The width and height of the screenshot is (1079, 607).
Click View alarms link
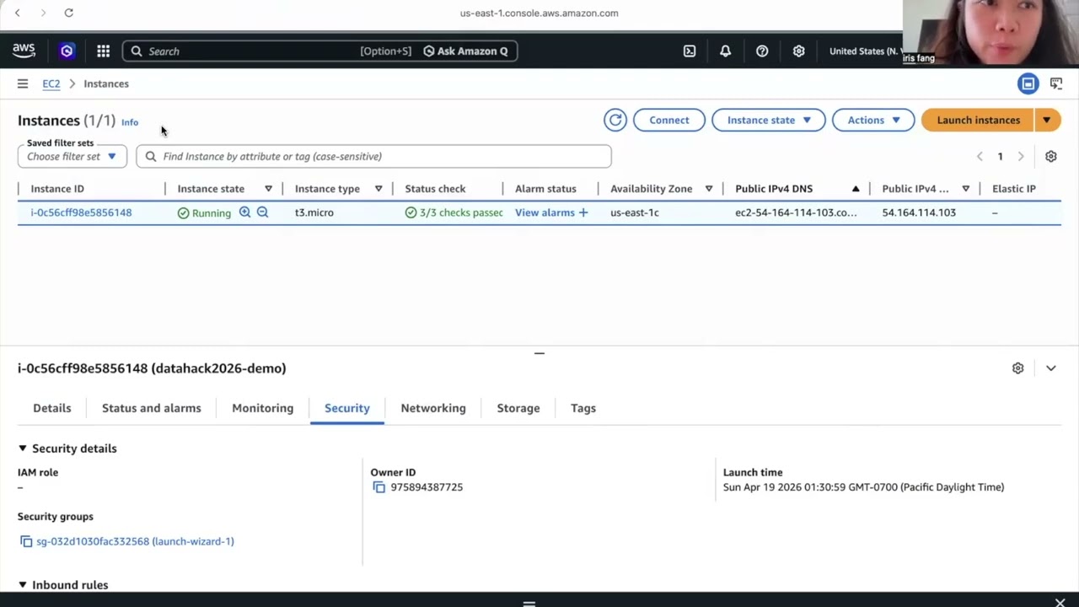(545, 212)
